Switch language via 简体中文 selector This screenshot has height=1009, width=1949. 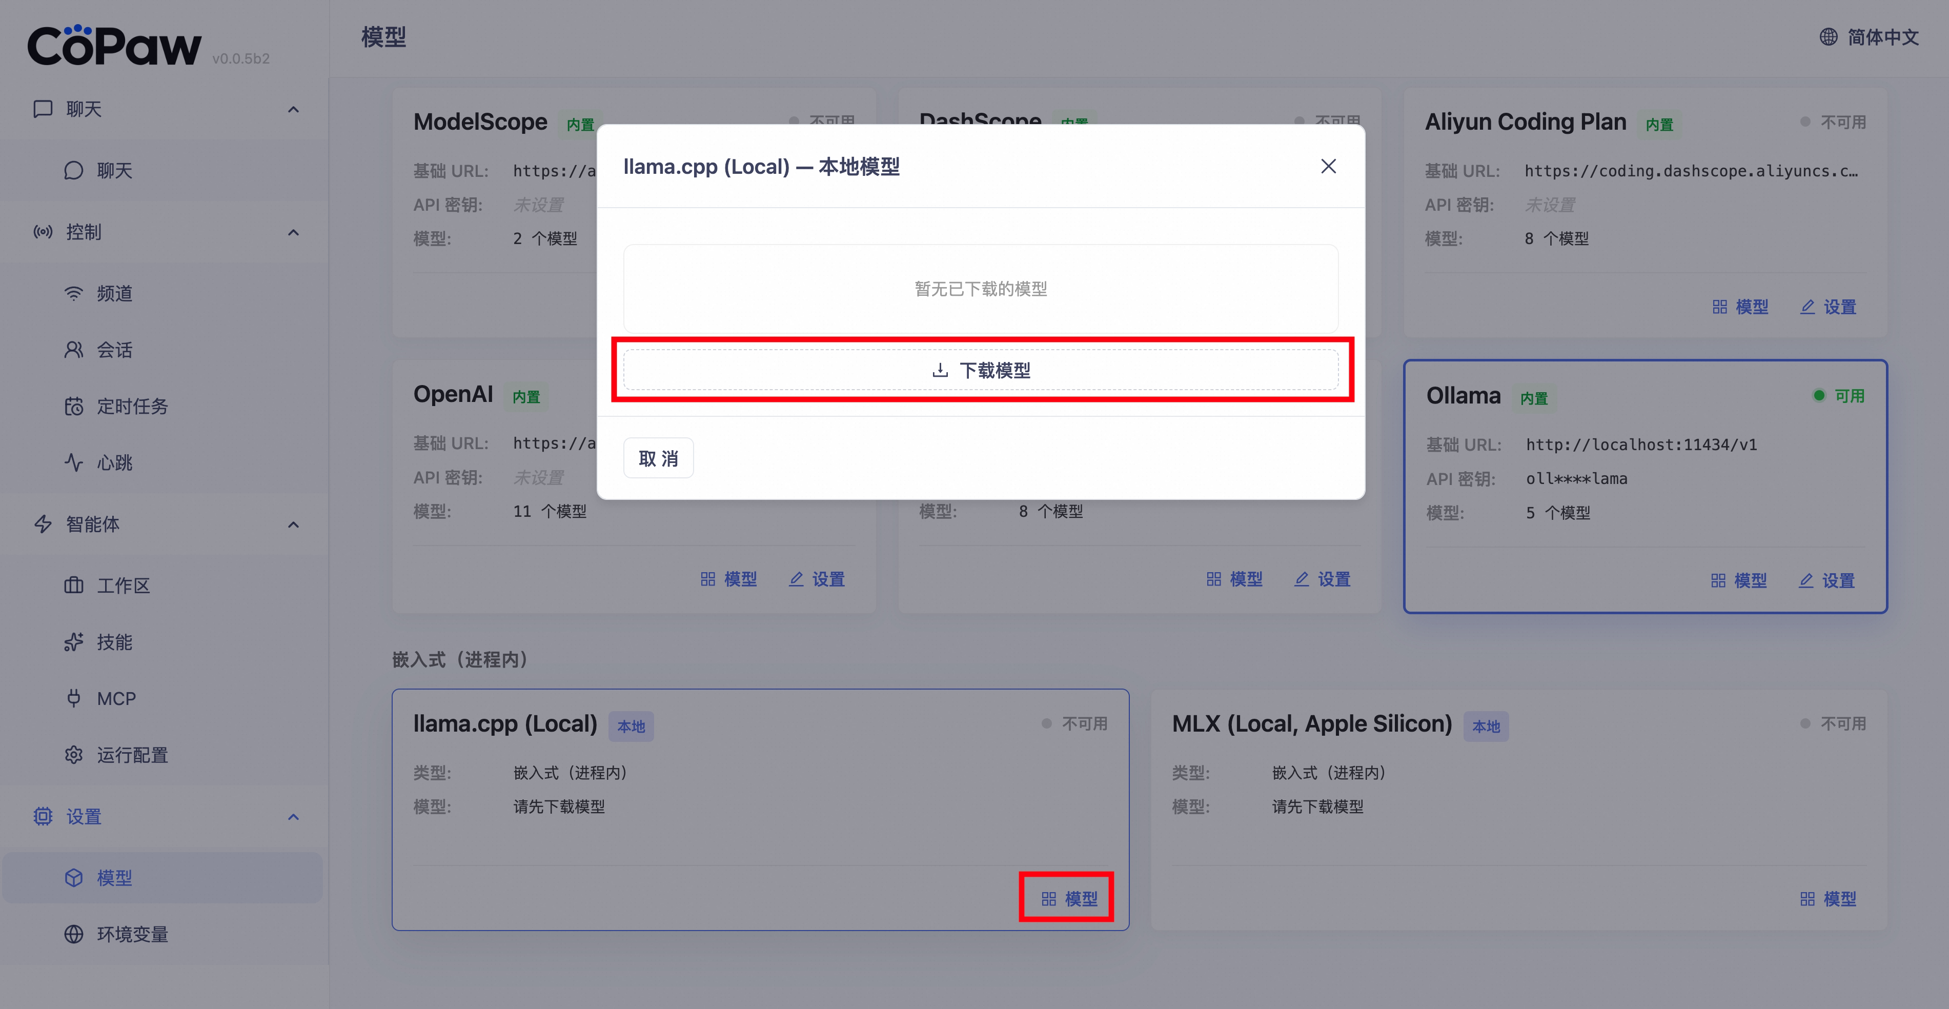(1869, 37)
